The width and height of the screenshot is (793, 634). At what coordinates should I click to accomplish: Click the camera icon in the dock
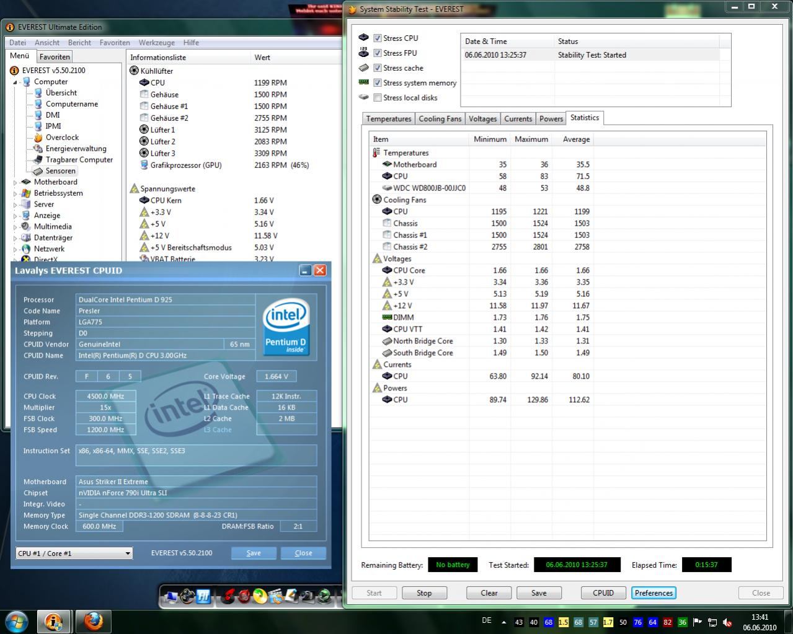(307, 596)
